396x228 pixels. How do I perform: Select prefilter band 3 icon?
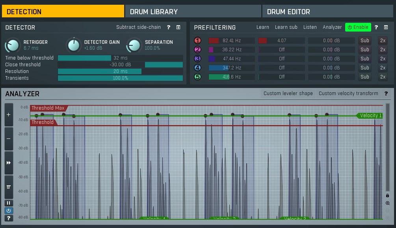[197, 59]
